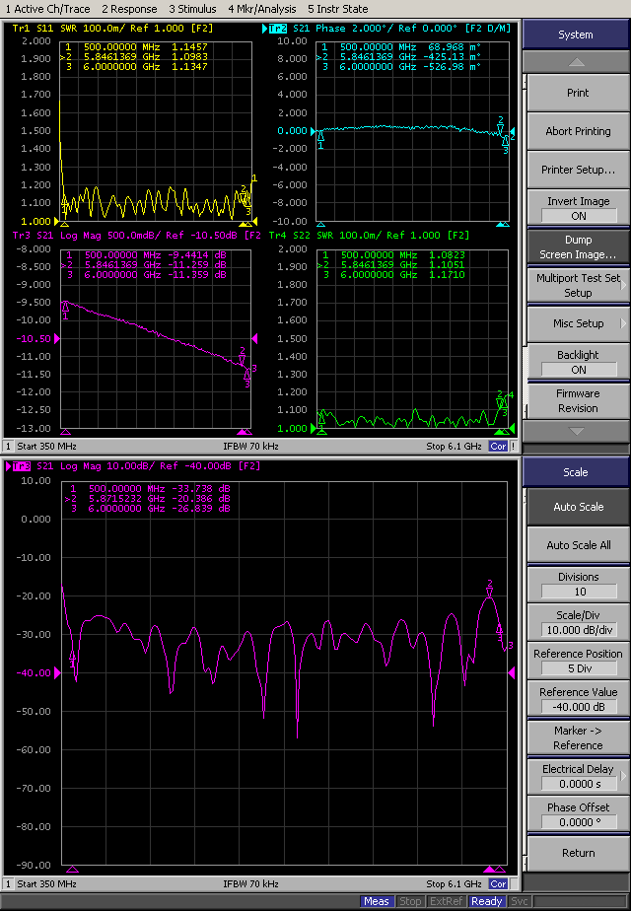631x911 pixels.
Task: Open the Misc Setup submenu
Action: 578,323
